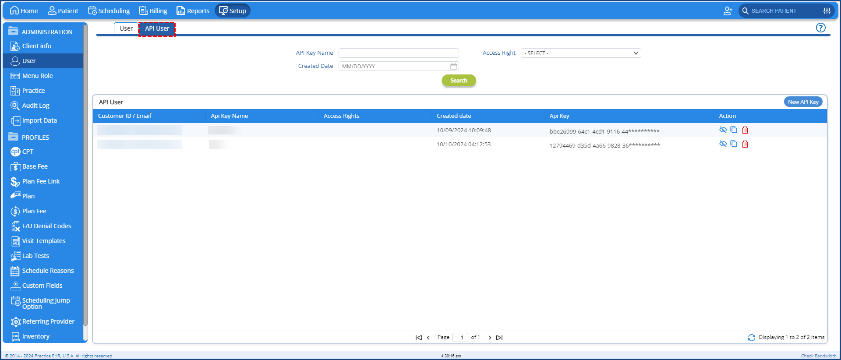Click the Check Bandwidth link
This screenshot has height=360, width=841.
pyautogui.click(x=819, y=356)
